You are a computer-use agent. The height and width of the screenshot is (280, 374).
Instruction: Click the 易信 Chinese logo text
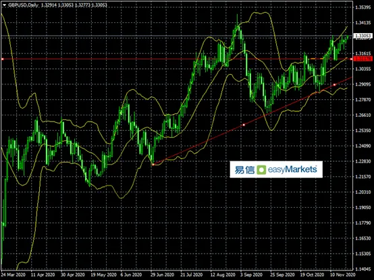[245, 169]
